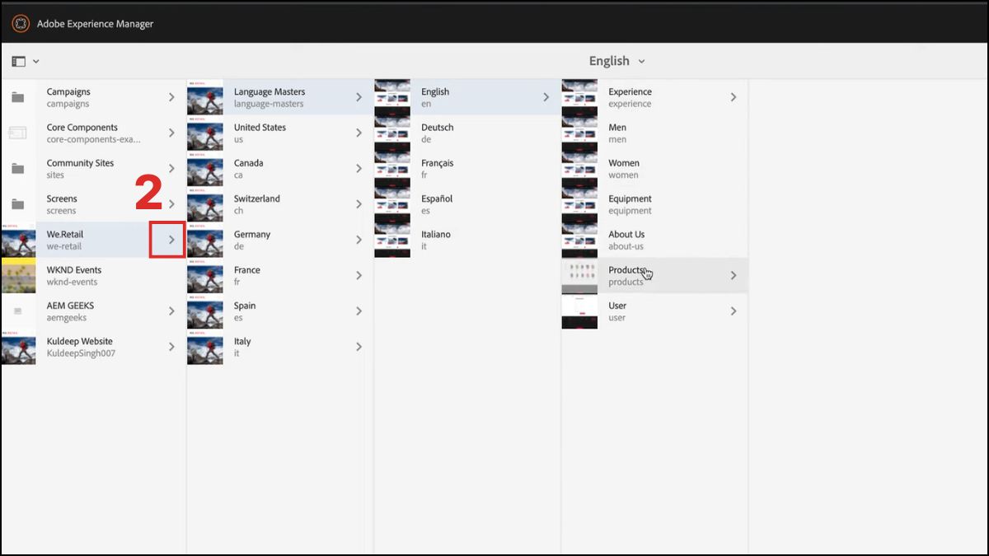Open the rail panel toggle icon

(19, 61)
